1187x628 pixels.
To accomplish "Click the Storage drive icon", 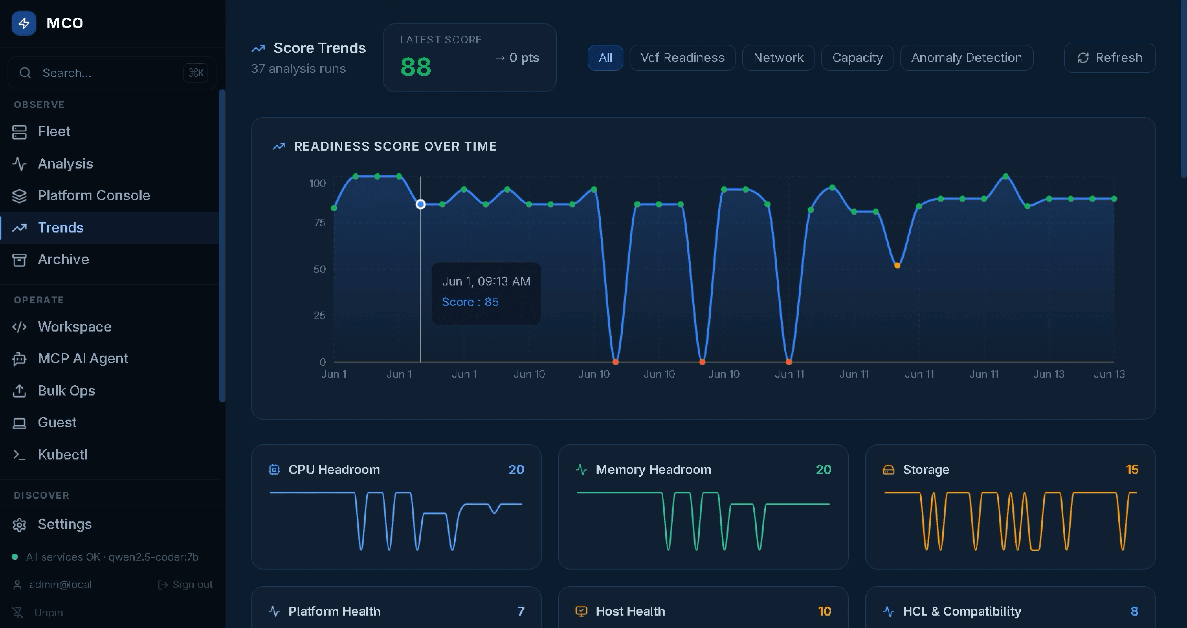I will click(x=888, y=470).
